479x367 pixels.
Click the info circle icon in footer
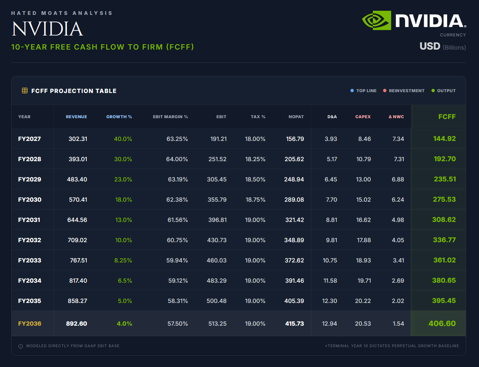(21, 346)
